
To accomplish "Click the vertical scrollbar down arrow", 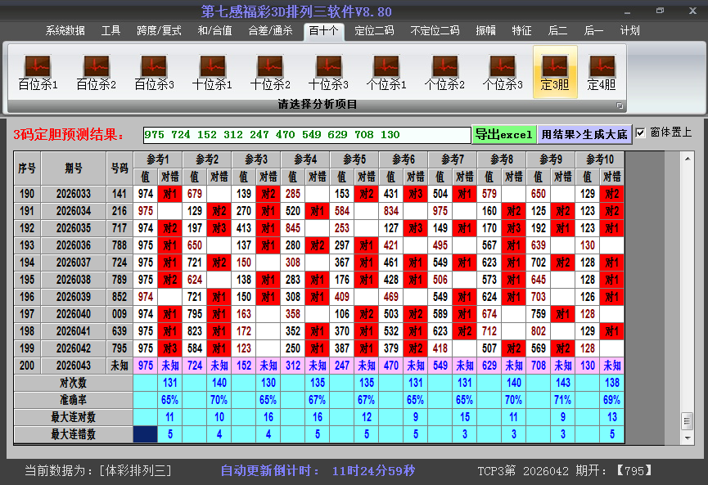I will point(688,435).
